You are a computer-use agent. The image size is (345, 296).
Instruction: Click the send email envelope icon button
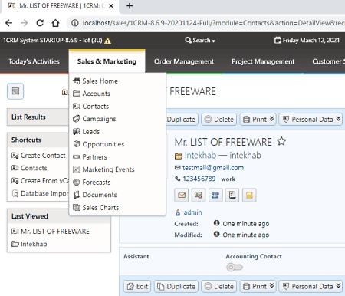tap(182, 196)
